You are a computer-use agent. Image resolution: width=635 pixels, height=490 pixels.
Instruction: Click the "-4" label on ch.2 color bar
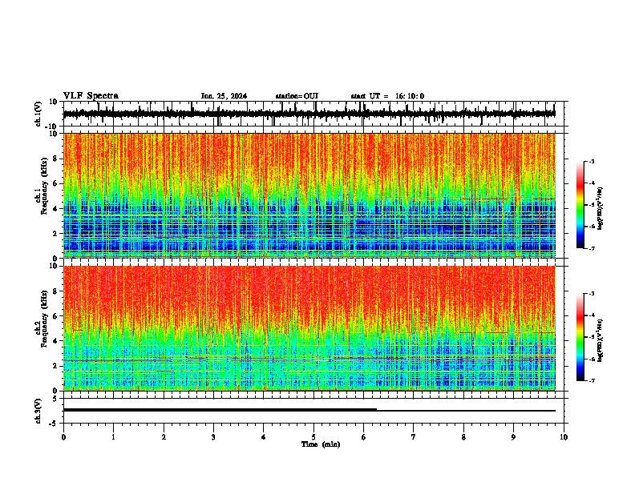pos(592,315)
